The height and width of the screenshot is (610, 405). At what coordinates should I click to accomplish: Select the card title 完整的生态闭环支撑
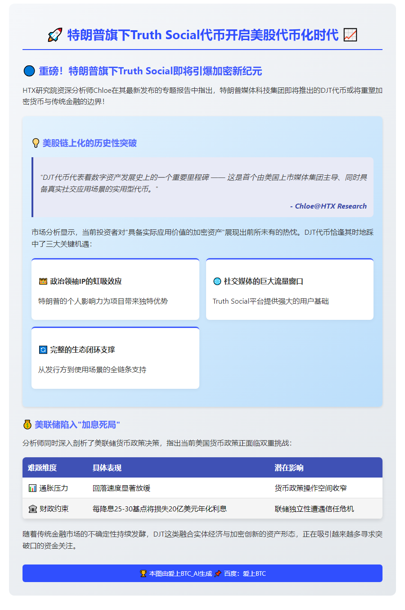click(82, 350)
